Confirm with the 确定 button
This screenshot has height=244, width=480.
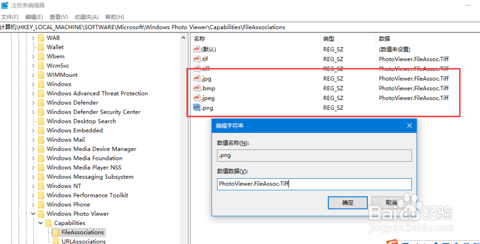(x=348, y=202)
